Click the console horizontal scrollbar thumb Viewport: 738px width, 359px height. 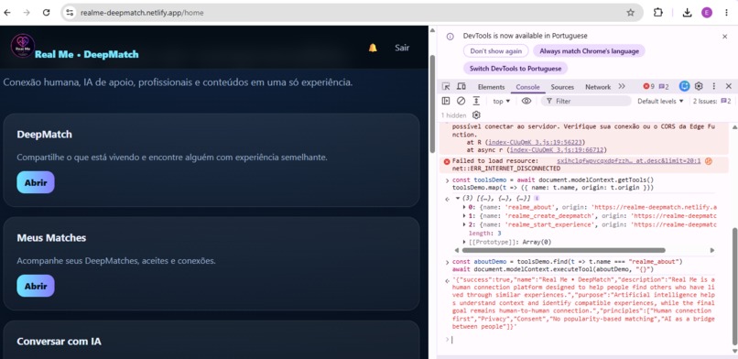click(563, 250)
